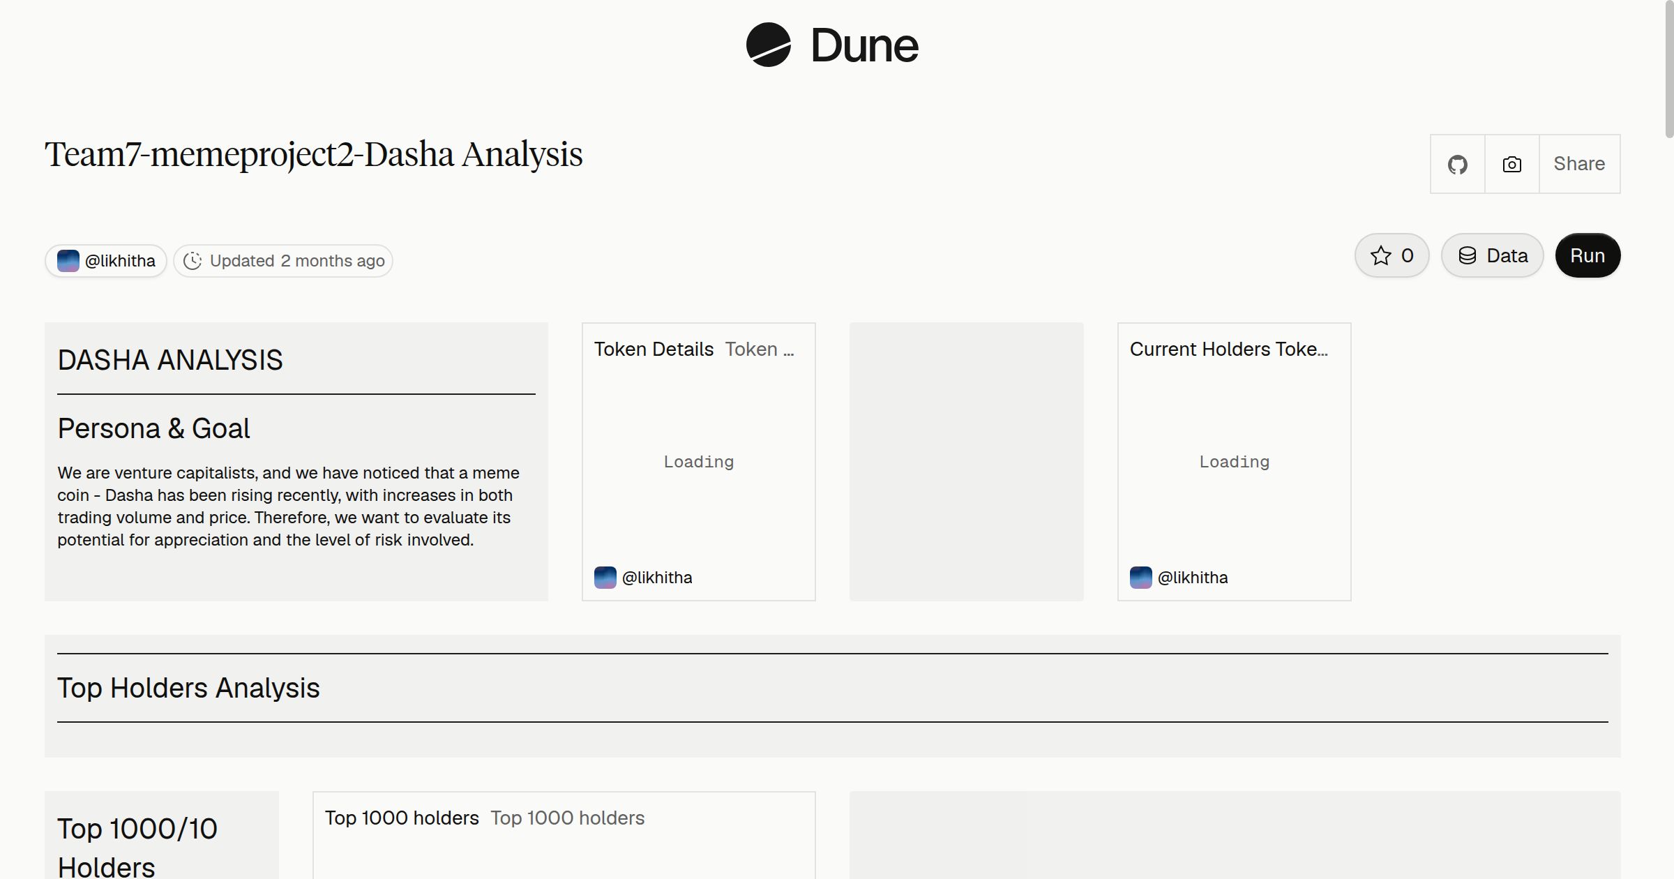
Task: Click the Persona & Goal heading
Action: tap(153, 428)
